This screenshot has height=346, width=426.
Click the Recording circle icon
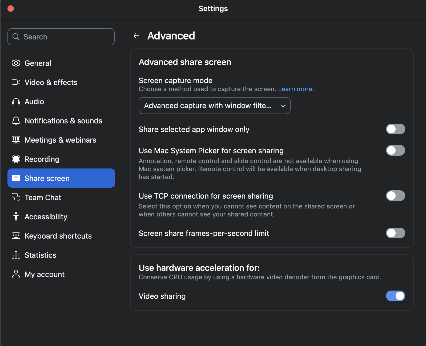point(16,159)
